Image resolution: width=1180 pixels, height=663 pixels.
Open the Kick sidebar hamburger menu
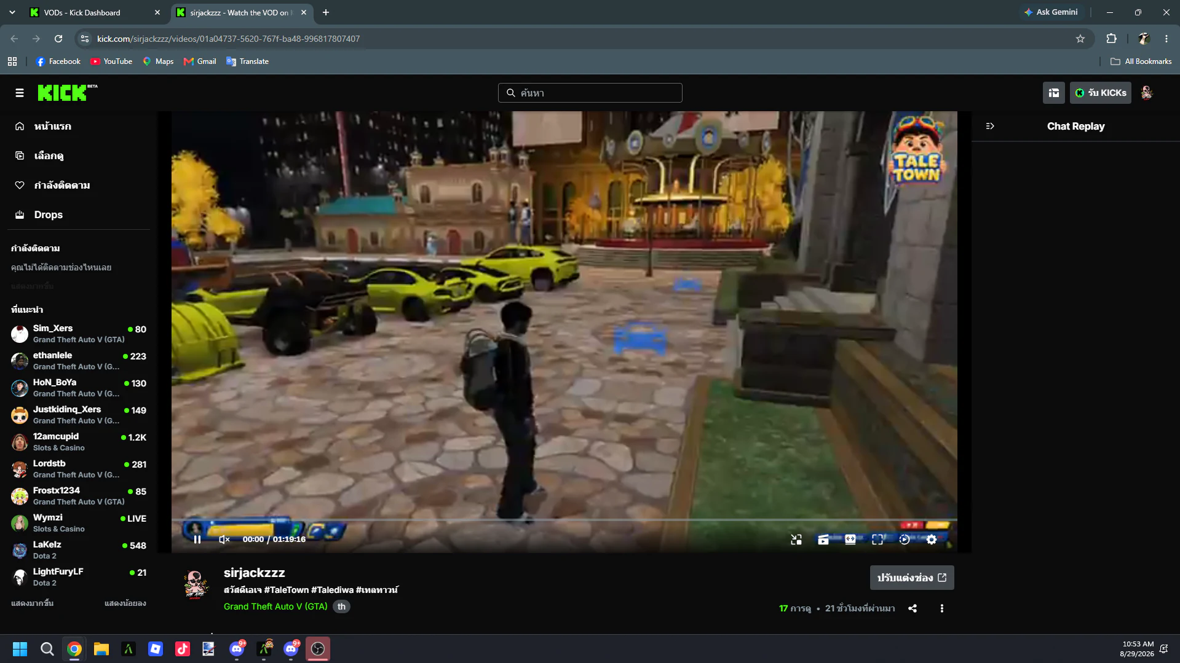click(20, 93)
